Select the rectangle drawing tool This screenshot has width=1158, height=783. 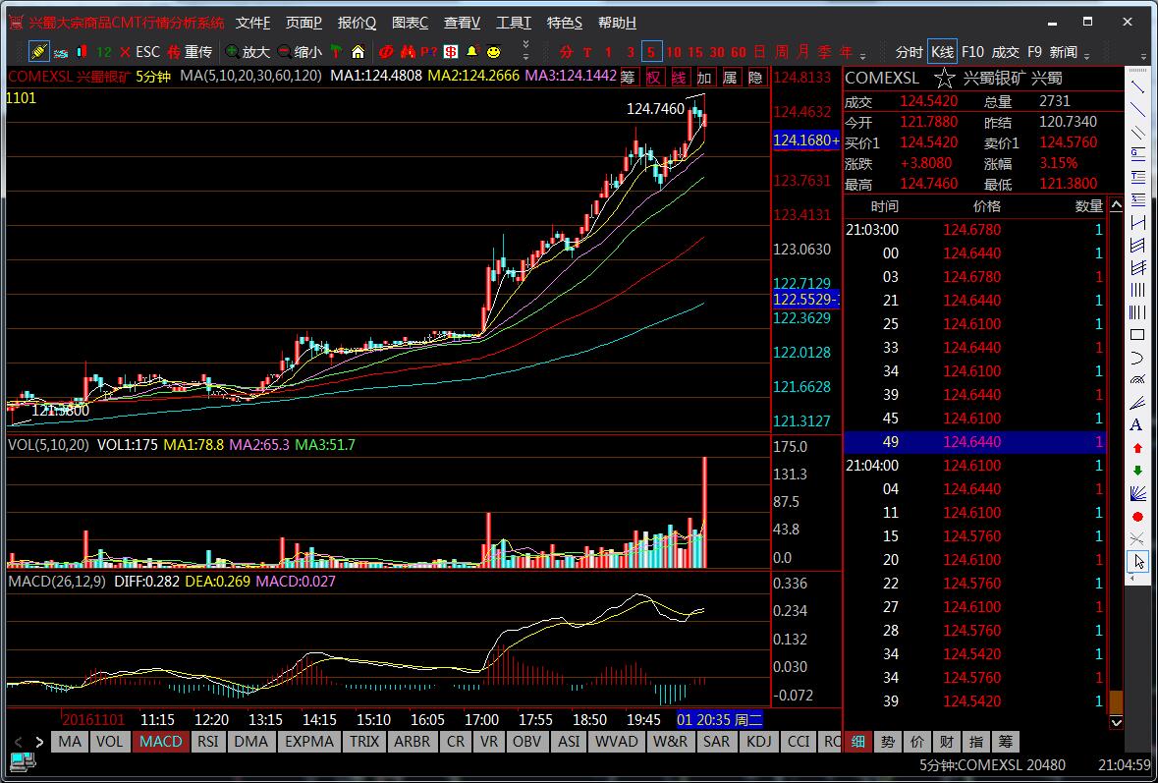coord(1137,335)
